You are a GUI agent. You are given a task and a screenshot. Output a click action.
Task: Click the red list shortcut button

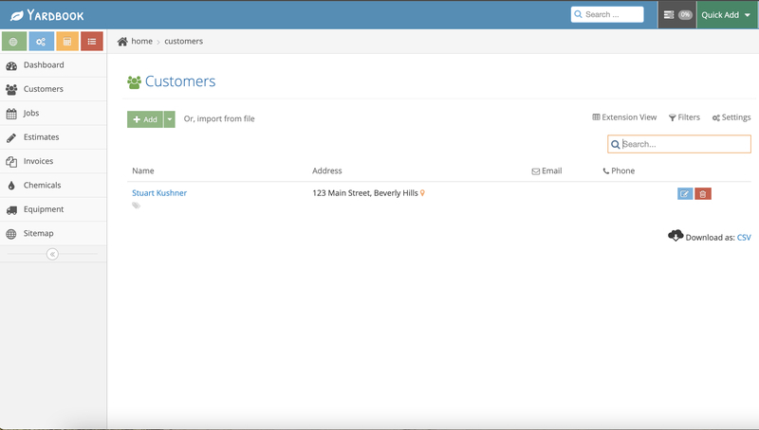(92, 42)
